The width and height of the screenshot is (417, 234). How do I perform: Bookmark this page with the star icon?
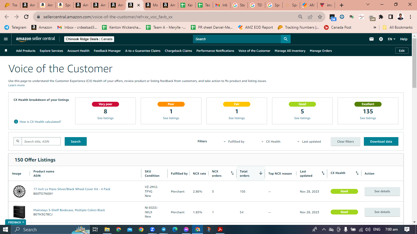pyautogui.click(x=320, y=17)
